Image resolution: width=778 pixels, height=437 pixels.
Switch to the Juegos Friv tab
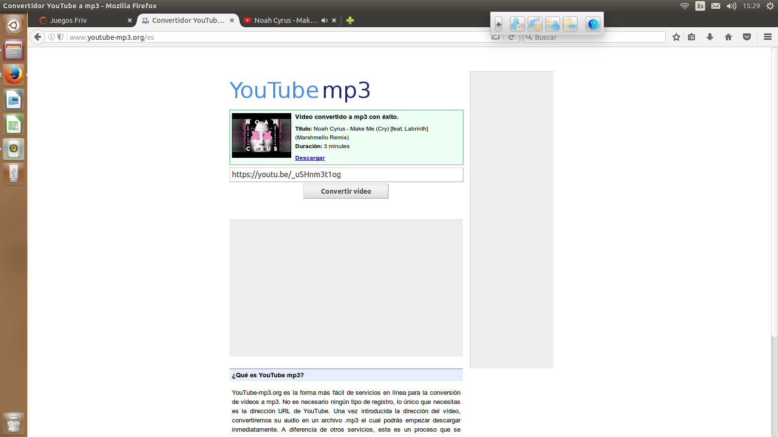click(82, 20)
